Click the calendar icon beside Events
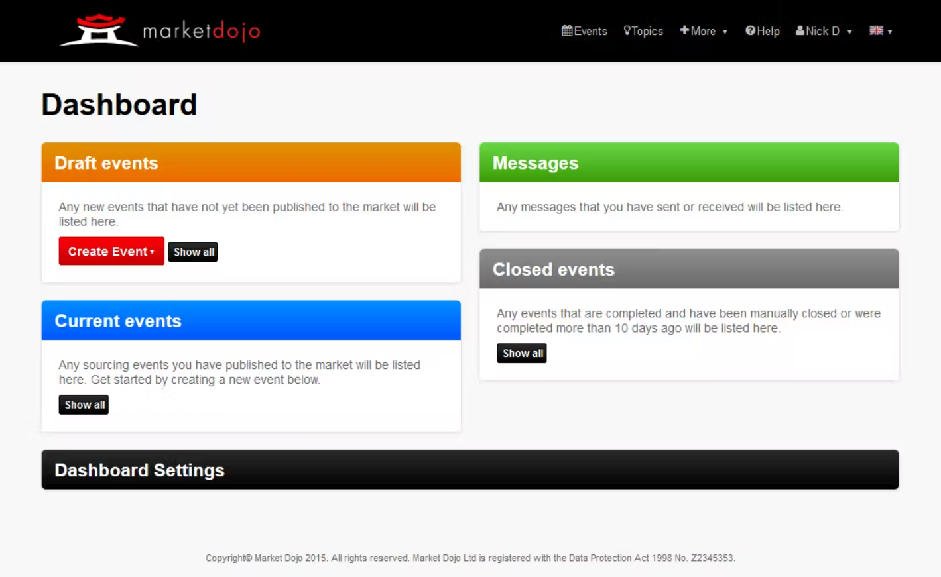 (567, 30)
